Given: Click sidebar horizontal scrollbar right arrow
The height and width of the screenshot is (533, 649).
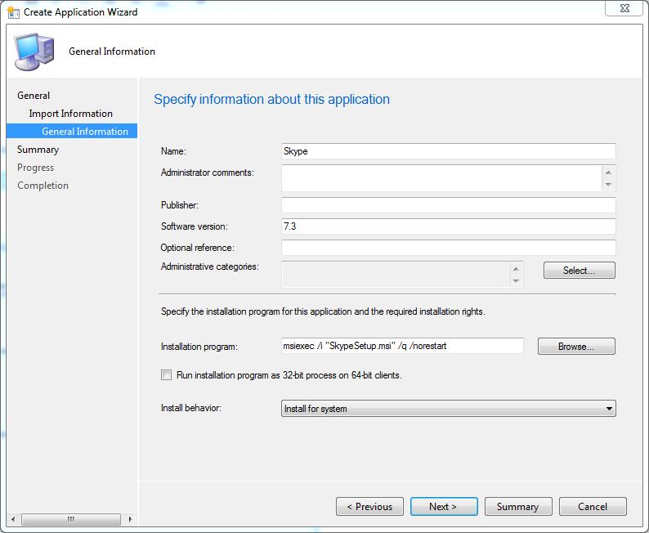Looking at the screenshot, I should (x=131, y=519).
